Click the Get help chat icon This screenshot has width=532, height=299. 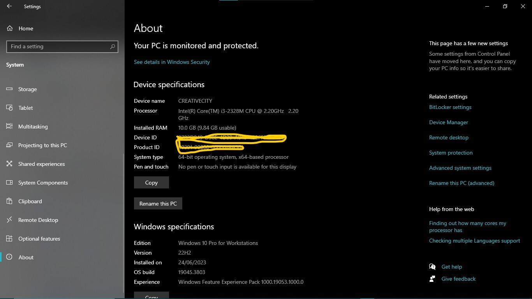coord(432,267)
